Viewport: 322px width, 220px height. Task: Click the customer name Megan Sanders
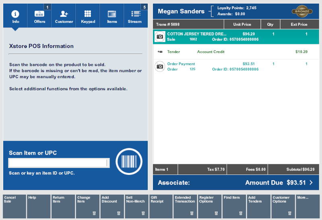pyautogui.click(x=181, y=11)
